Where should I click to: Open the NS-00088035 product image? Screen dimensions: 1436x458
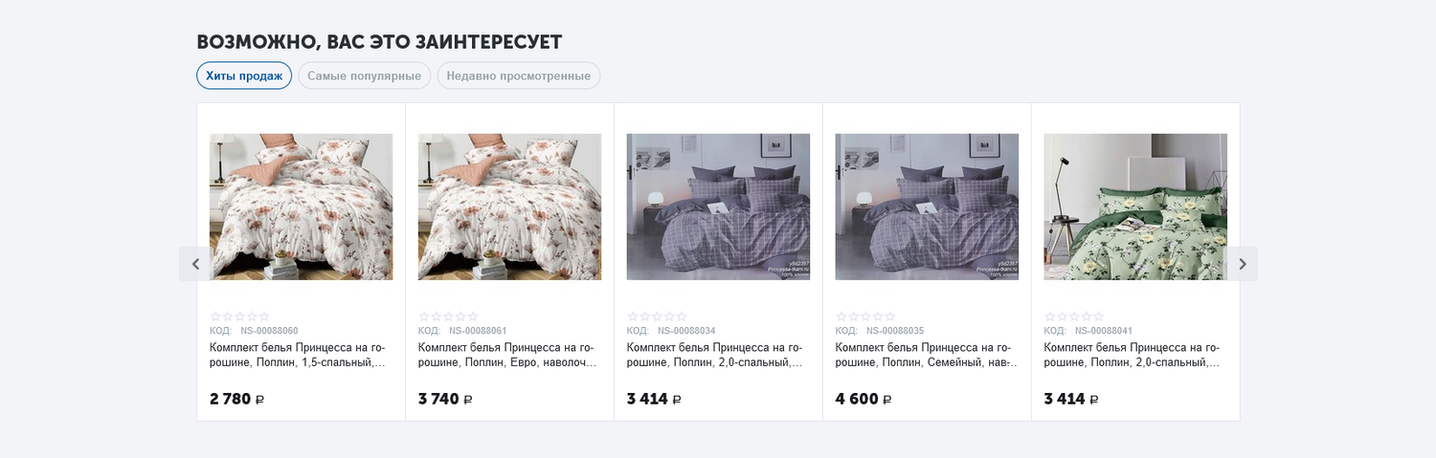[x=927, y=207]
